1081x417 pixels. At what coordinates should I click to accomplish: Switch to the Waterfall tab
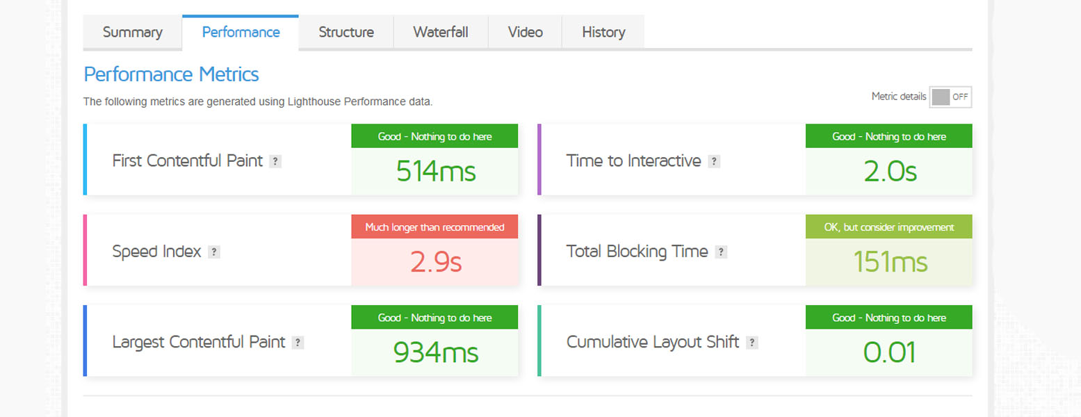point(441,32)
